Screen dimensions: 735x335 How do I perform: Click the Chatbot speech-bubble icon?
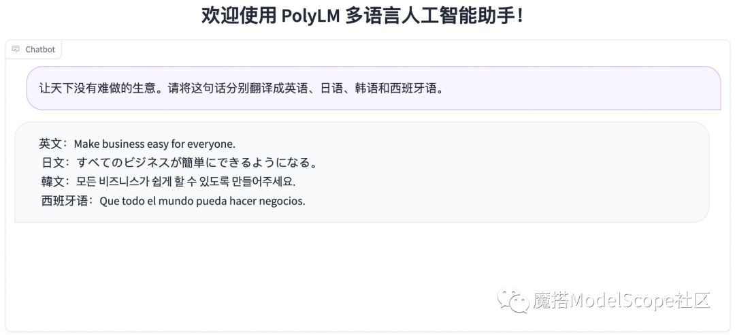point(16,49)
